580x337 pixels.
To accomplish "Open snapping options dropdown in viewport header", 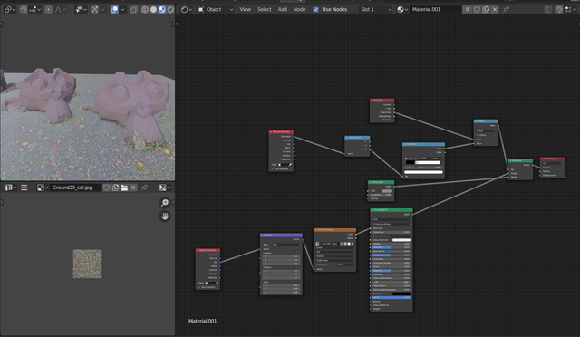I will (34, 10).
